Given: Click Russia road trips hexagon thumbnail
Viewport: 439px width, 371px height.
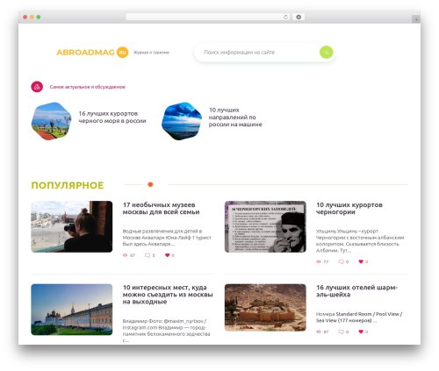Looking at the screenshot, I should (x=182, y=121).
